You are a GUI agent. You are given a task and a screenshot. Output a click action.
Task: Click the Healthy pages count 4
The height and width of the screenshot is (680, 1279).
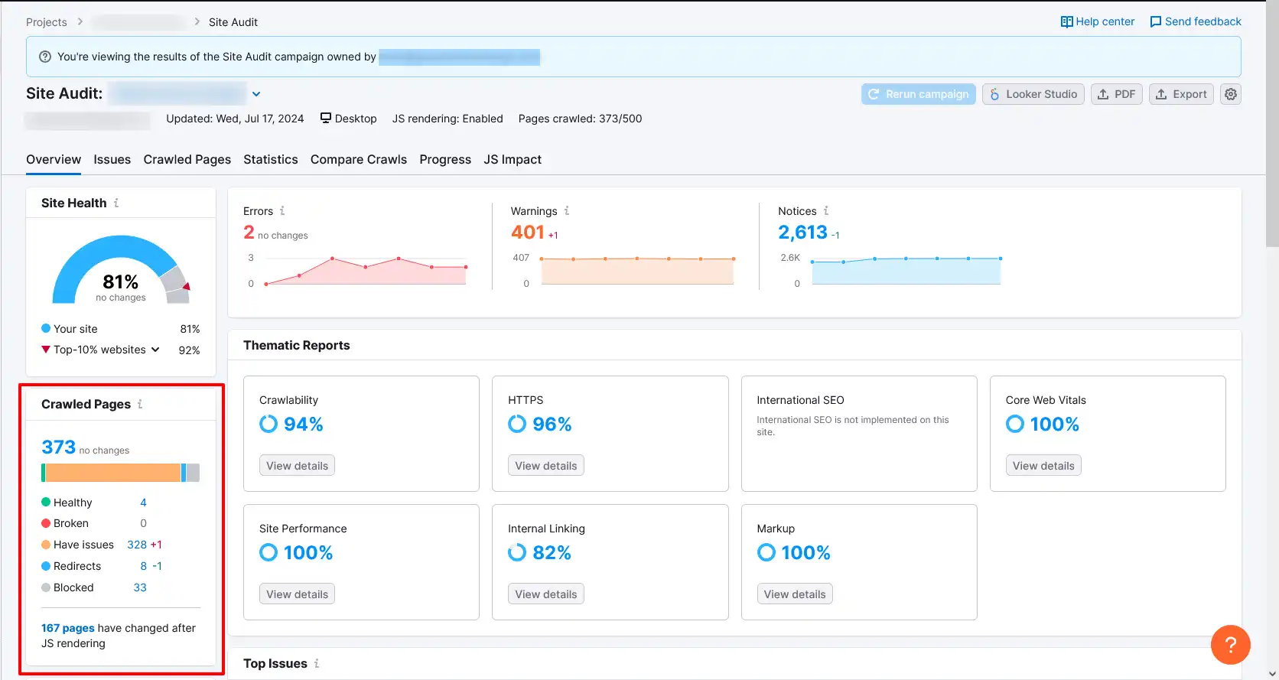tap(143, 503)
